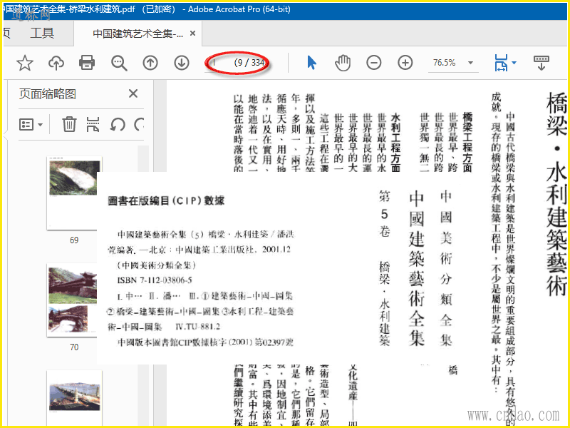Switch to the 中国建筑艺术全集 document tab

[138, 34]
